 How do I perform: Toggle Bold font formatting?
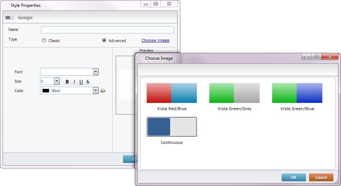(x=67, y=82)
